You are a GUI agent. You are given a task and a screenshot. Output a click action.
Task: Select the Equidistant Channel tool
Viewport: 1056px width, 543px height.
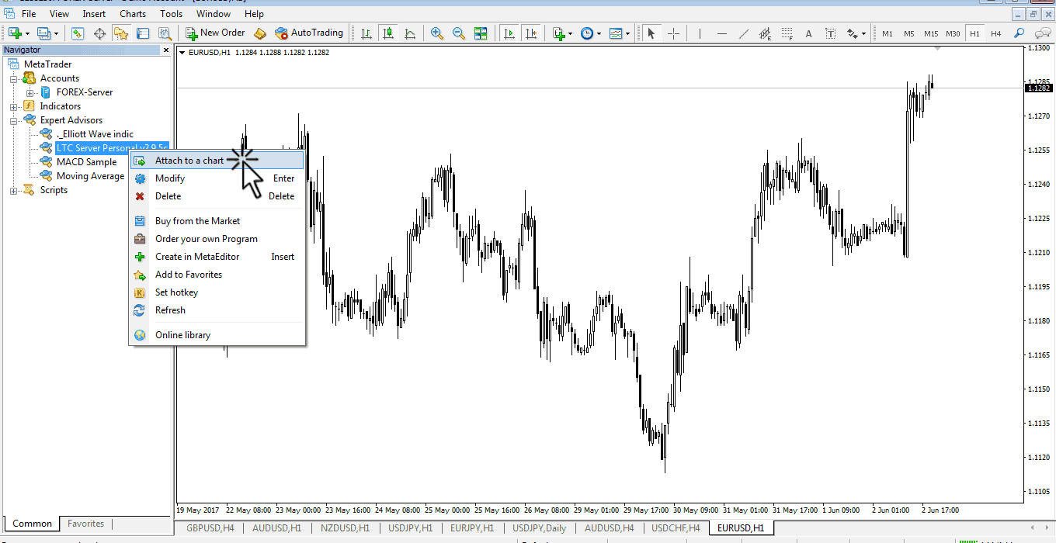point(766,33)
